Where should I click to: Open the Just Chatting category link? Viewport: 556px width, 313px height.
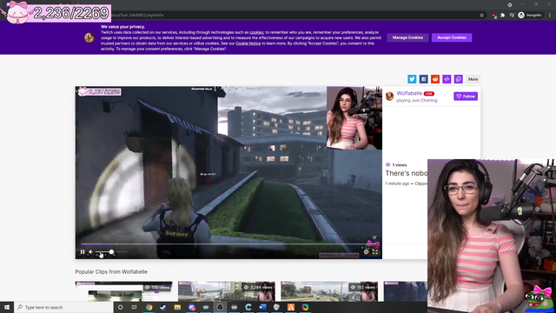click(425, 101)
